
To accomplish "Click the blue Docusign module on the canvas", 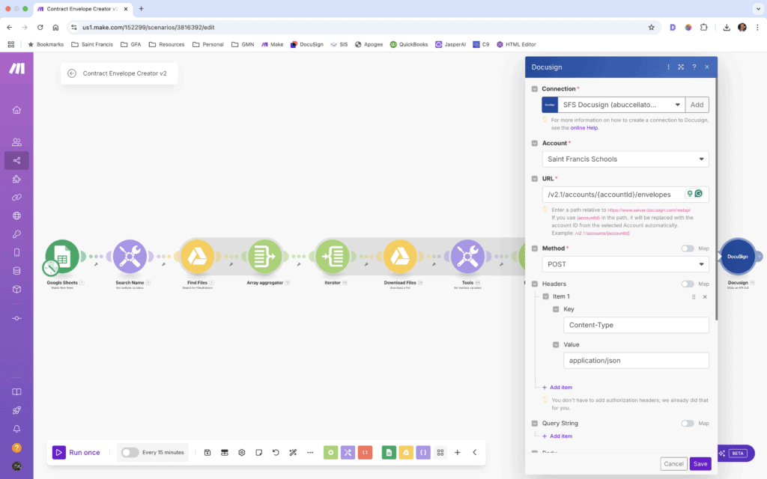I will pos(739,256).
